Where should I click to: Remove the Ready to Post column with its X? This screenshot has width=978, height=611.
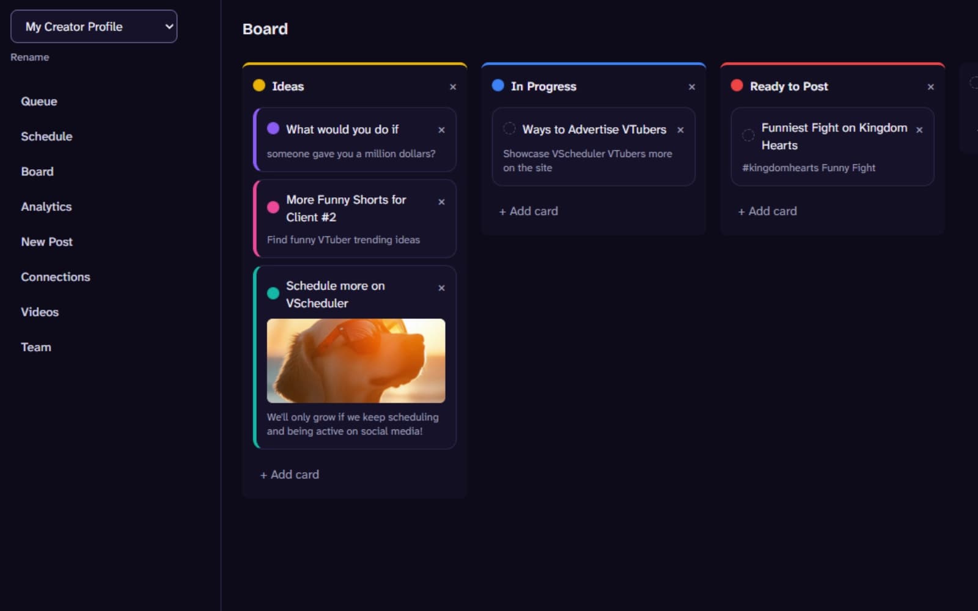pos(931,87)
